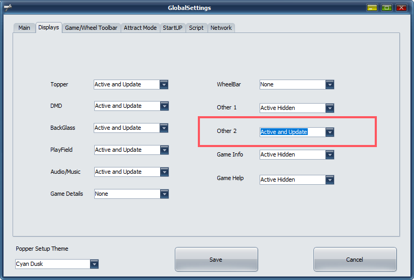
Task: Expand the Game Details dropdown
Action: coord(164,194)
